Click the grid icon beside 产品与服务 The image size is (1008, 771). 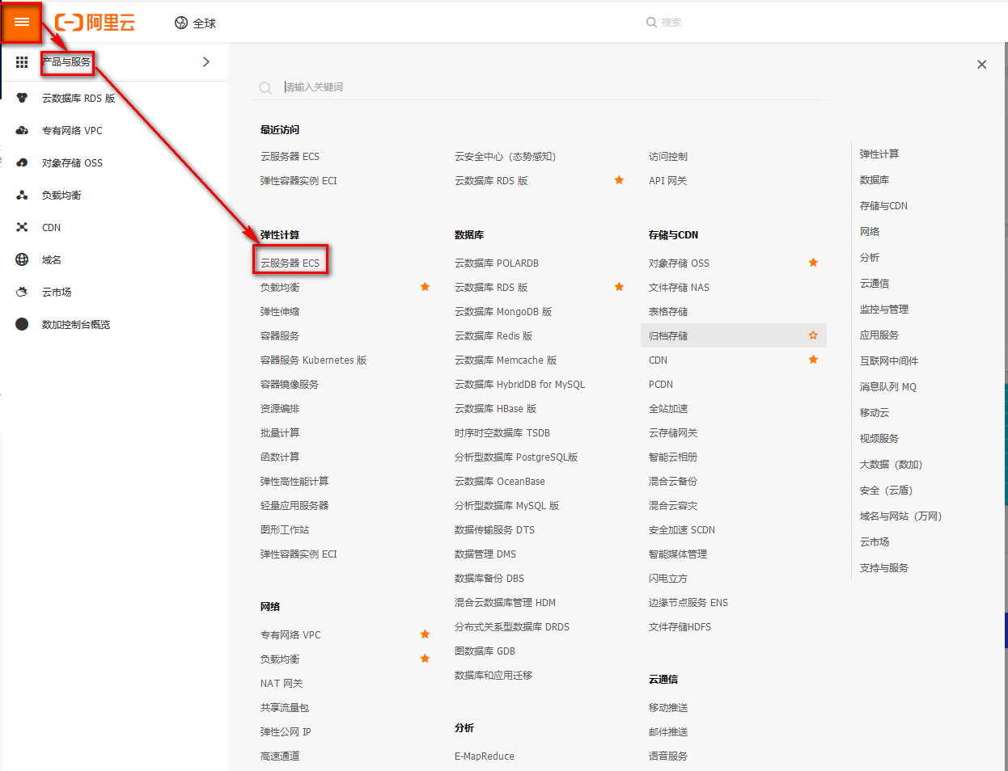click(22, 61)
